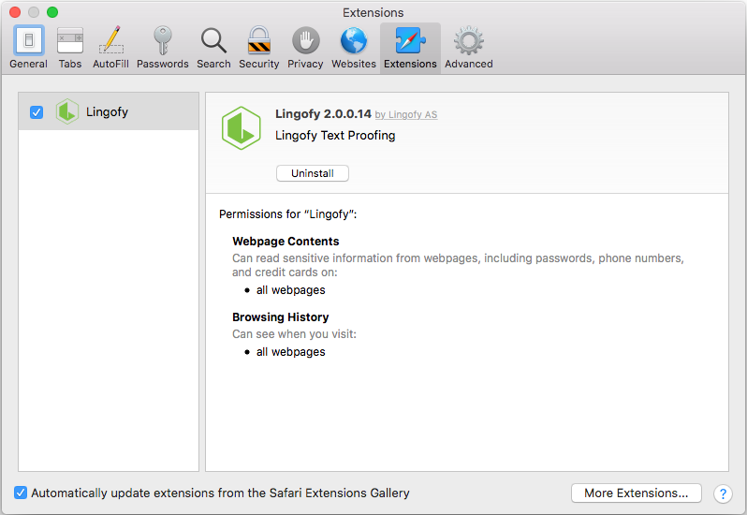Click the large Lingofy hexagon logo
Viewport: 747px width, 515px height.
242,128
